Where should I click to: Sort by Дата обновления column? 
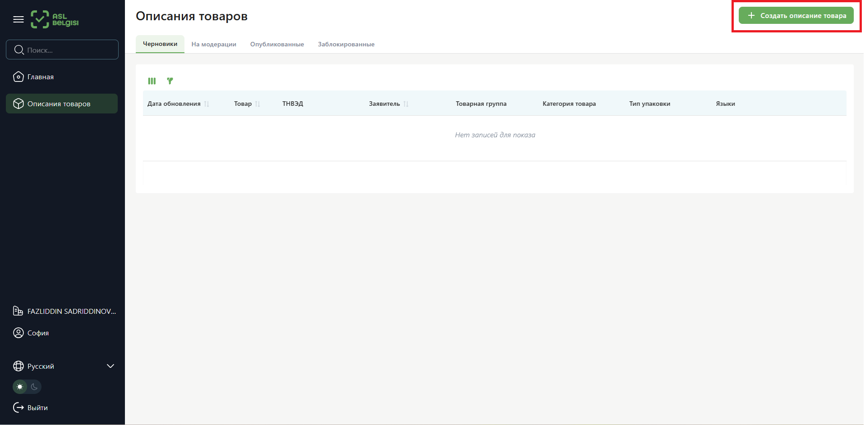coord(207,104)
